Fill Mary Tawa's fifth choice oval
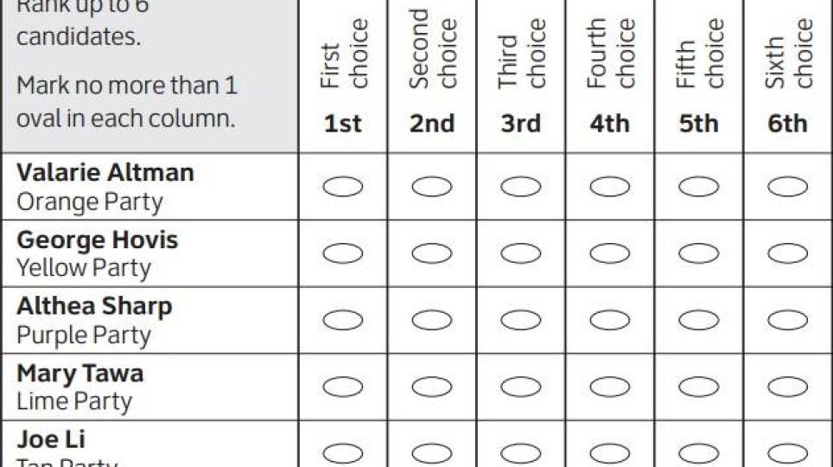833x467 pixels. point(698,386)
